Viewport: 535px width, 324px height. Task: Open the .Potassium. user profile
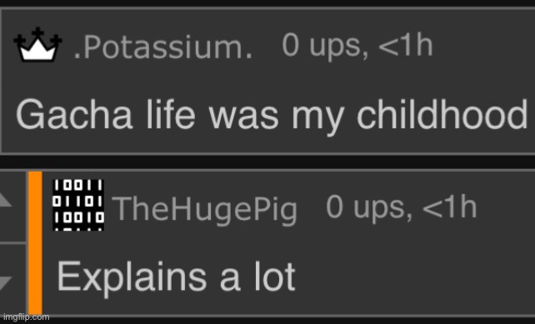pos(162,47)
